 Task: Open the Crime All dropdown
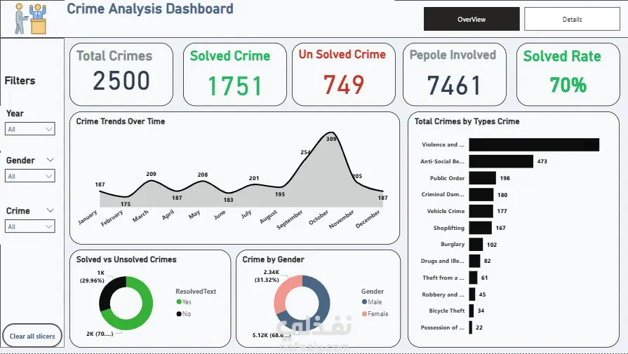[x=30, y=226]
